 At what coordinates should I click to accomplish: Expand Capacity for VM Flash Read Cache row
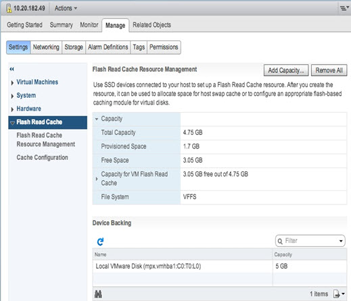coord(97,179)
